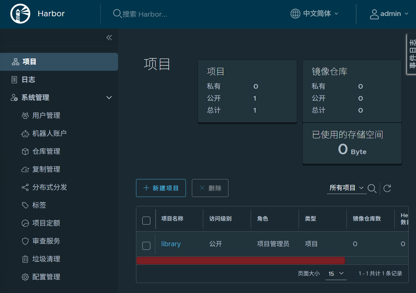Click the 配置管理 gear icon
Viewport: 416px width, 293px height.
(x=25, y=277)
